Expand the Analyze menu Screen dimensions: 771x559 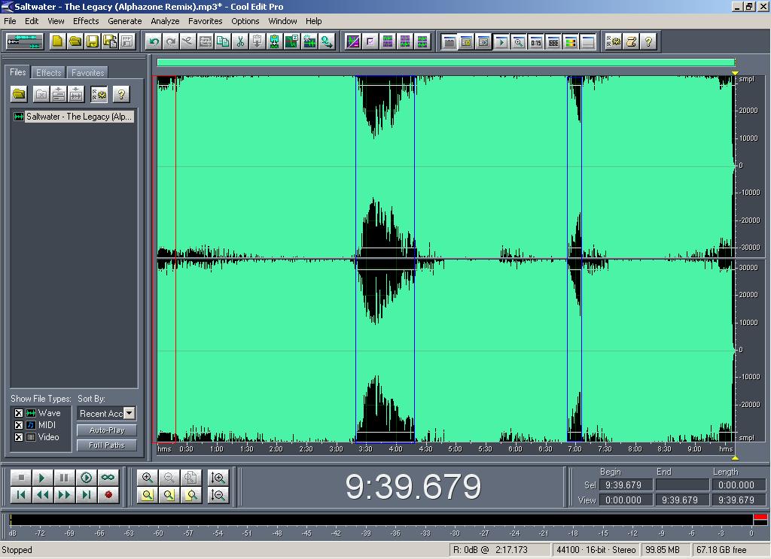165,21
